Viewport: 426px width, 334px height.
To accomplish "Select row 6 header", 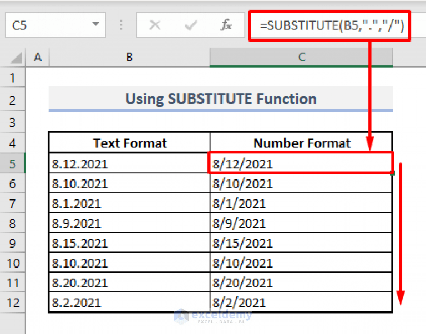I will (13, 184).
